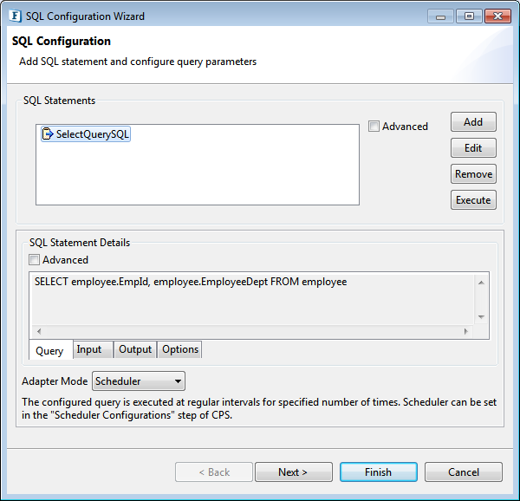
Task: Click the left scroll arrow under query text
Action: coord(39,331)
